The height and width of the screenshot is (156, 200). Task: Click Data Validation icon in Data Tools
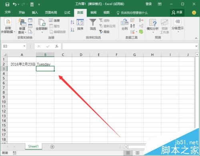pos(132,32)
